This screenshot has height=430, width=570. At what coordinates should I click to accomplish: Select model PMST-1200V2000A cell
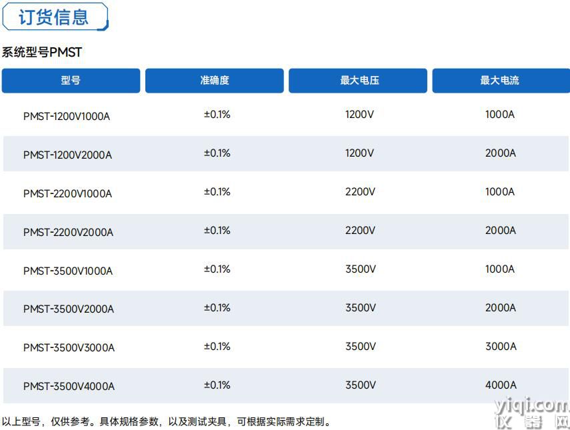click(x=67, y=155)
